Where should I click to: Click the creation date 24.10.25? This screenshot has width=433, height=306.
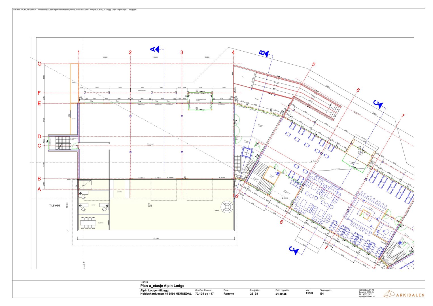point(281,294)
